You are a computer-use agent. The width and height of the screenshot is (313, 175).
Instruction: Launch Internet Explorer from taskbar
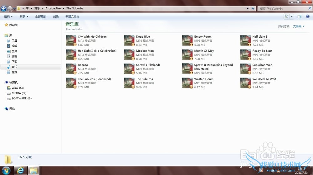point(20,171)
